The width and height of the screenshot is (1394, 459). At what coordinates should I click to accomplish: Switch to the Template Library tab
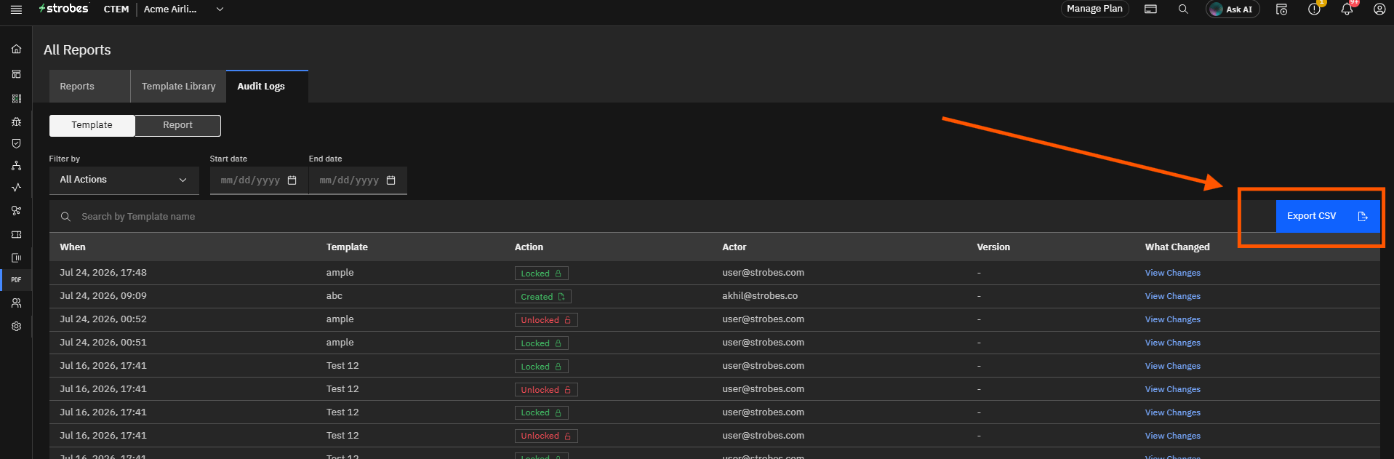tap(178, 86)
